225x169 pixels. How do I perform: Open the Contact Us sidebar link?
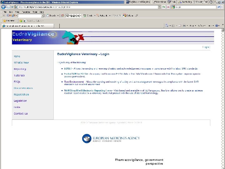tap(21, 114)
